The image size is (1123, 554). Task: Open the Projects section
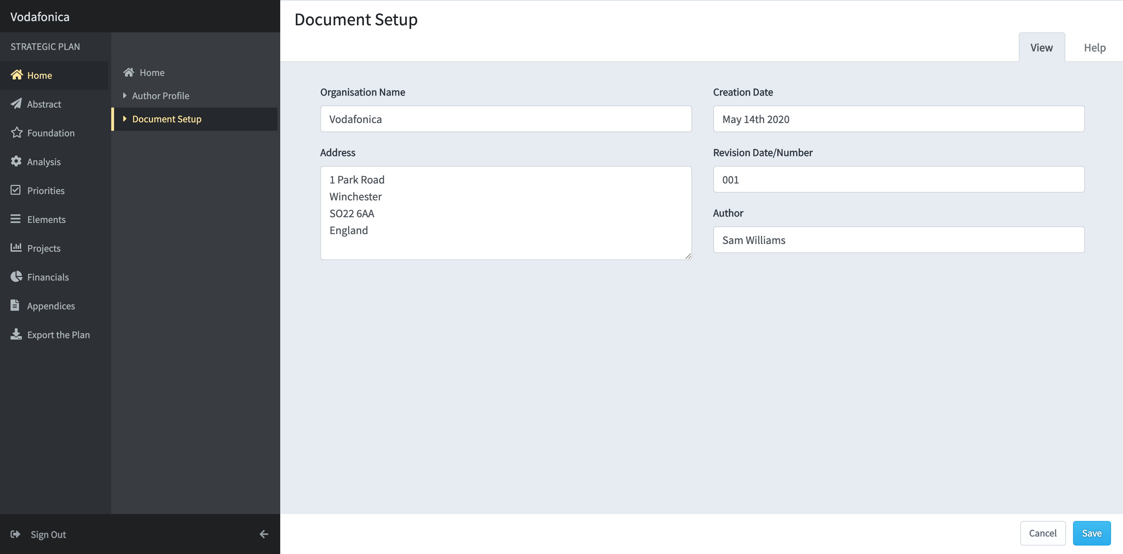(54, 248)
